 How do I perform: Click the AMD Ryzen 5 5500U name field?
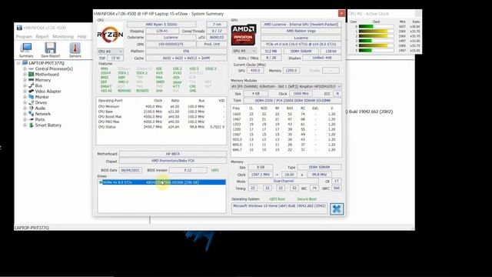click(161, 24)
